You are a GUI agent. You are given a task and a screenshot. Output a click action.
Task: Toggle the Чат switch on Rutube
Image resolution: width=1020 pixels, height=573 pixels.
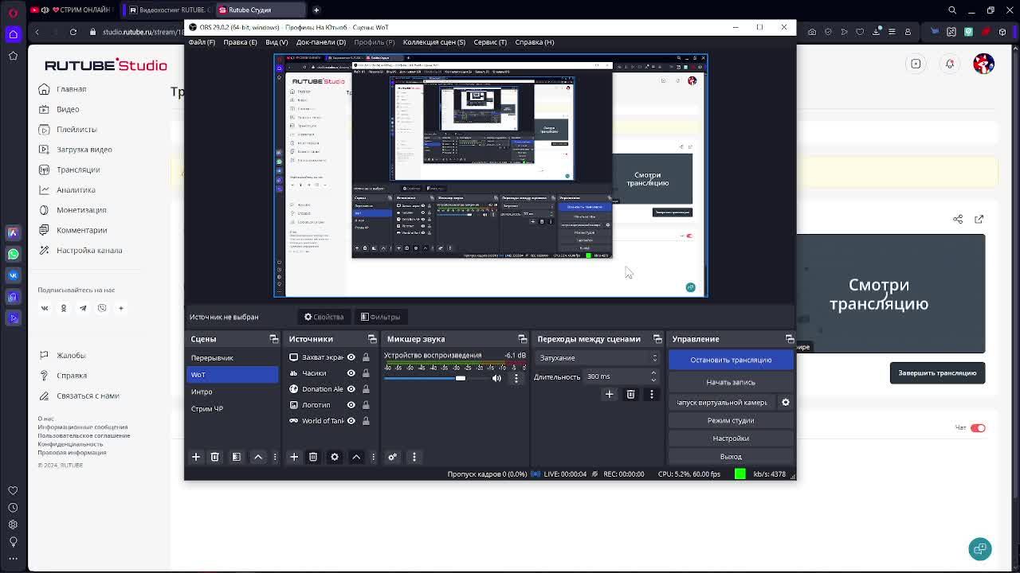(978, 428)
